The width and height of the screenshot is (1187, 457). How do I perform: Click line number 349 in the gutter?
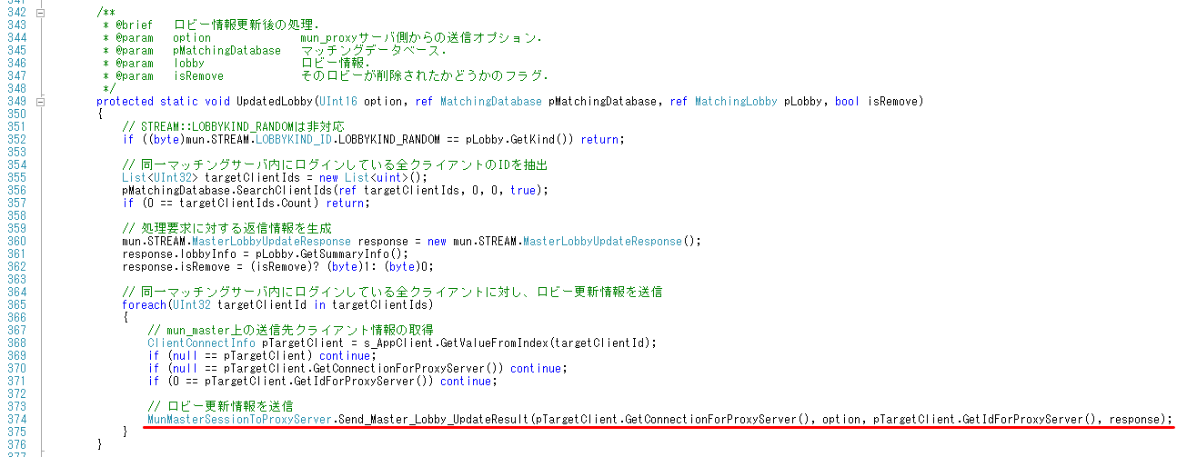coord(18,102)
